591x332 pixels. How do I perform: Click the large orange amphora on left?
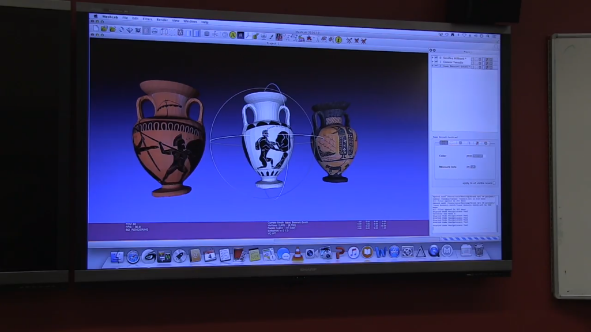(169, 138)
